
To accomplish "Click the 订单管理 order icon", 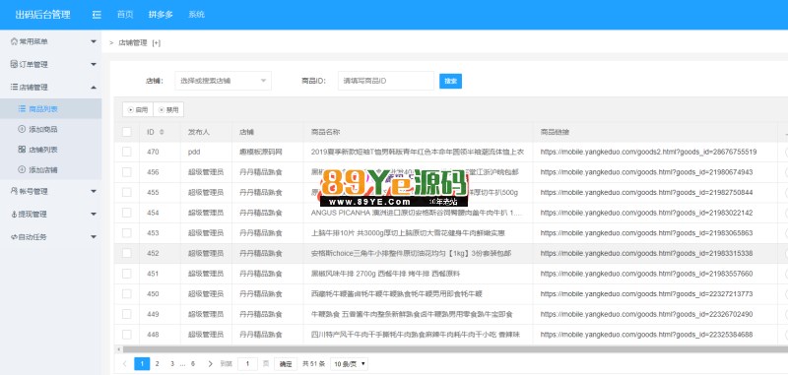I will [x=14, y=64].
